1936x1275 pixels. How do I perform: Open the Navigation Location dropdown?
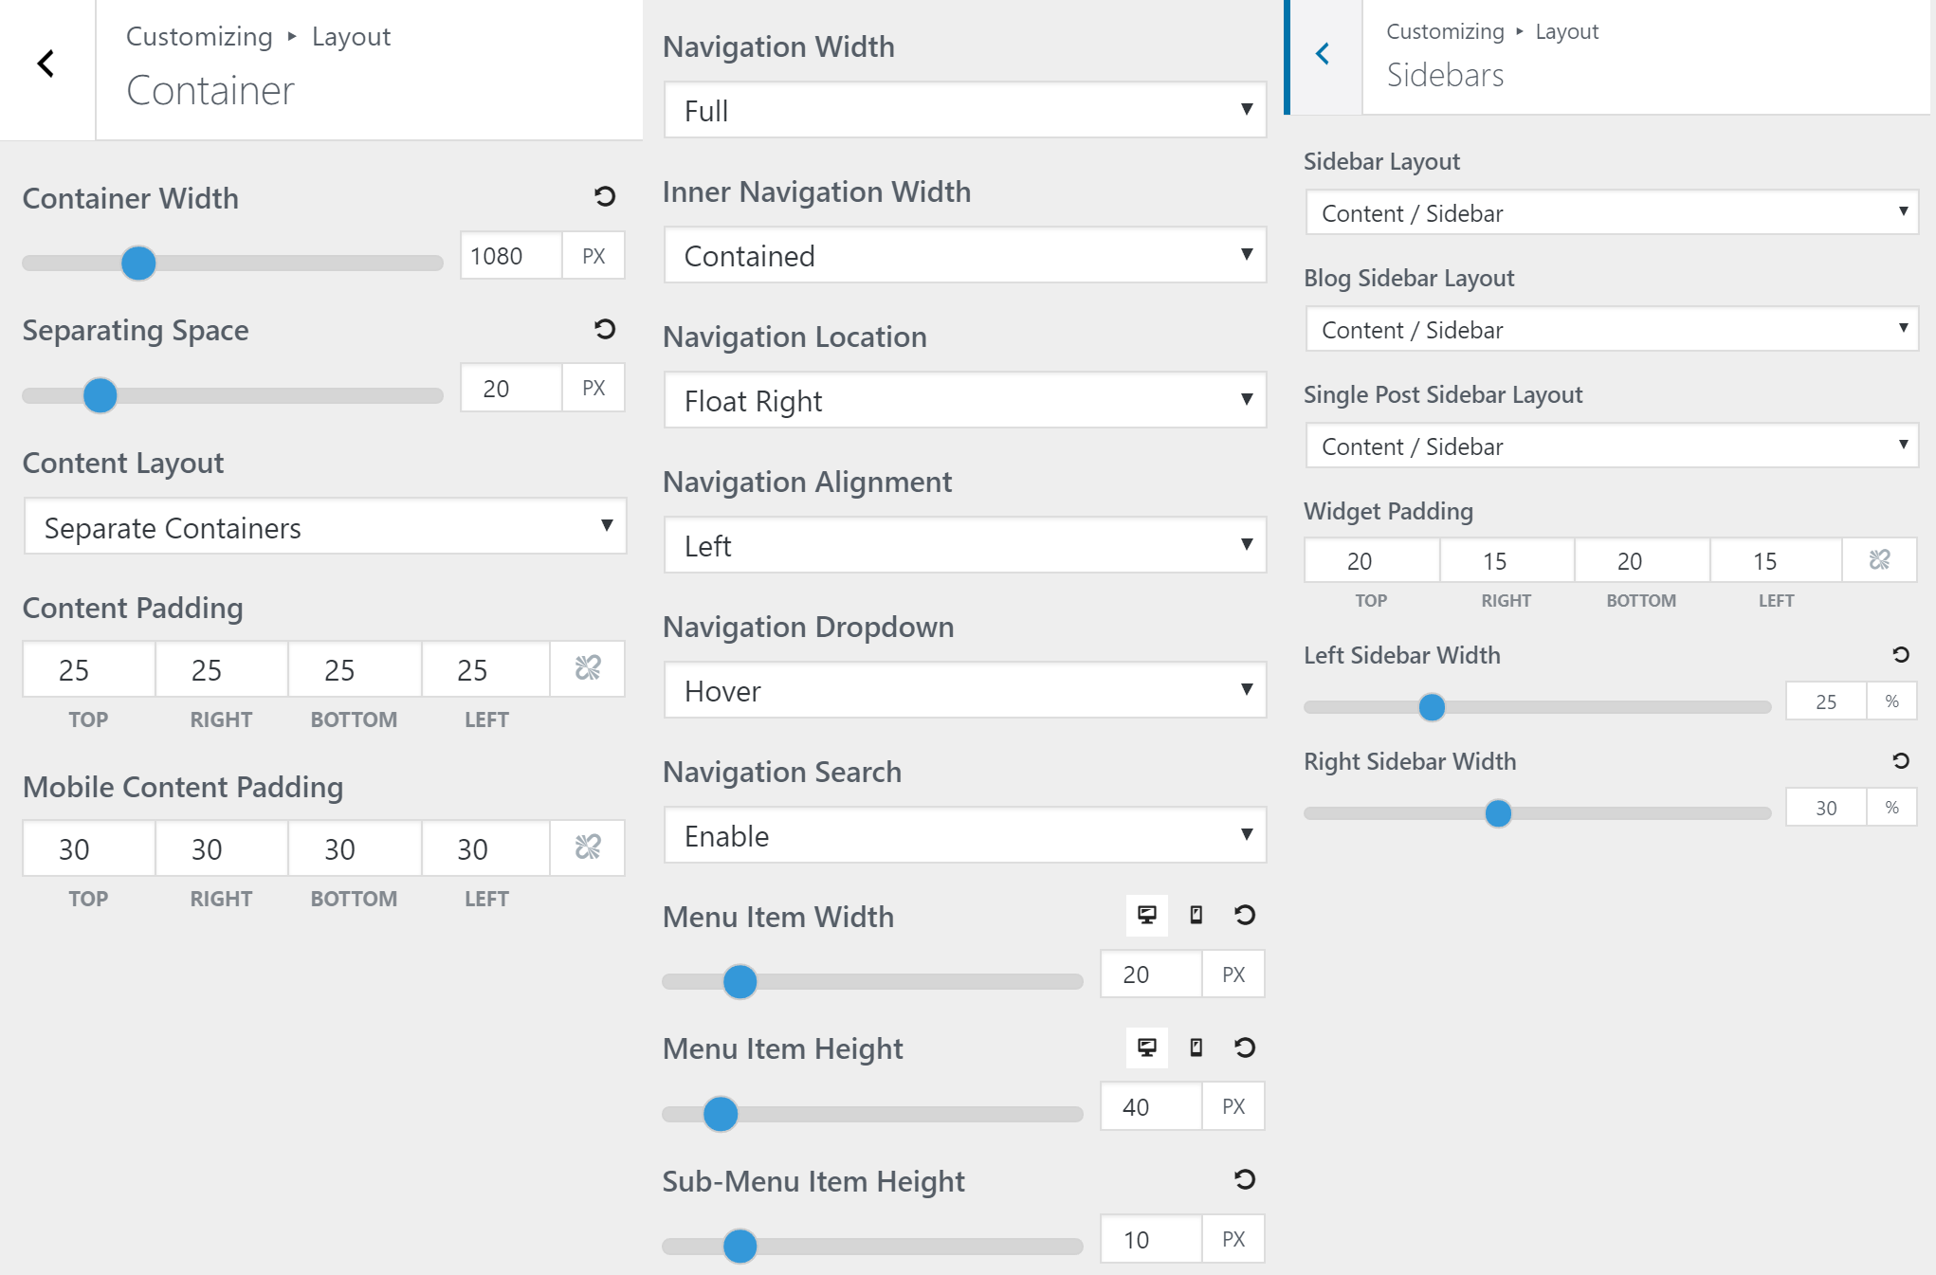964,400
